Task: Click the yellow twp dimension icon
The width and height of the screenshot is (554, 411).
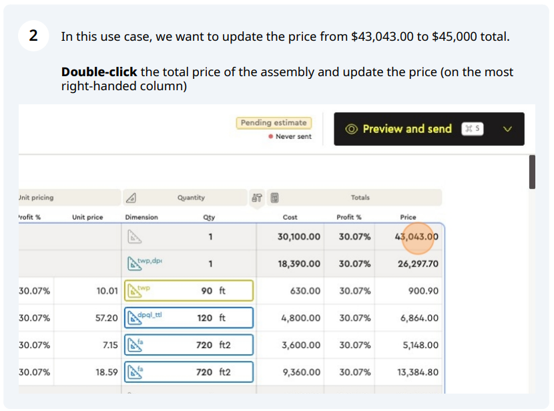Action: click(134, 291)
